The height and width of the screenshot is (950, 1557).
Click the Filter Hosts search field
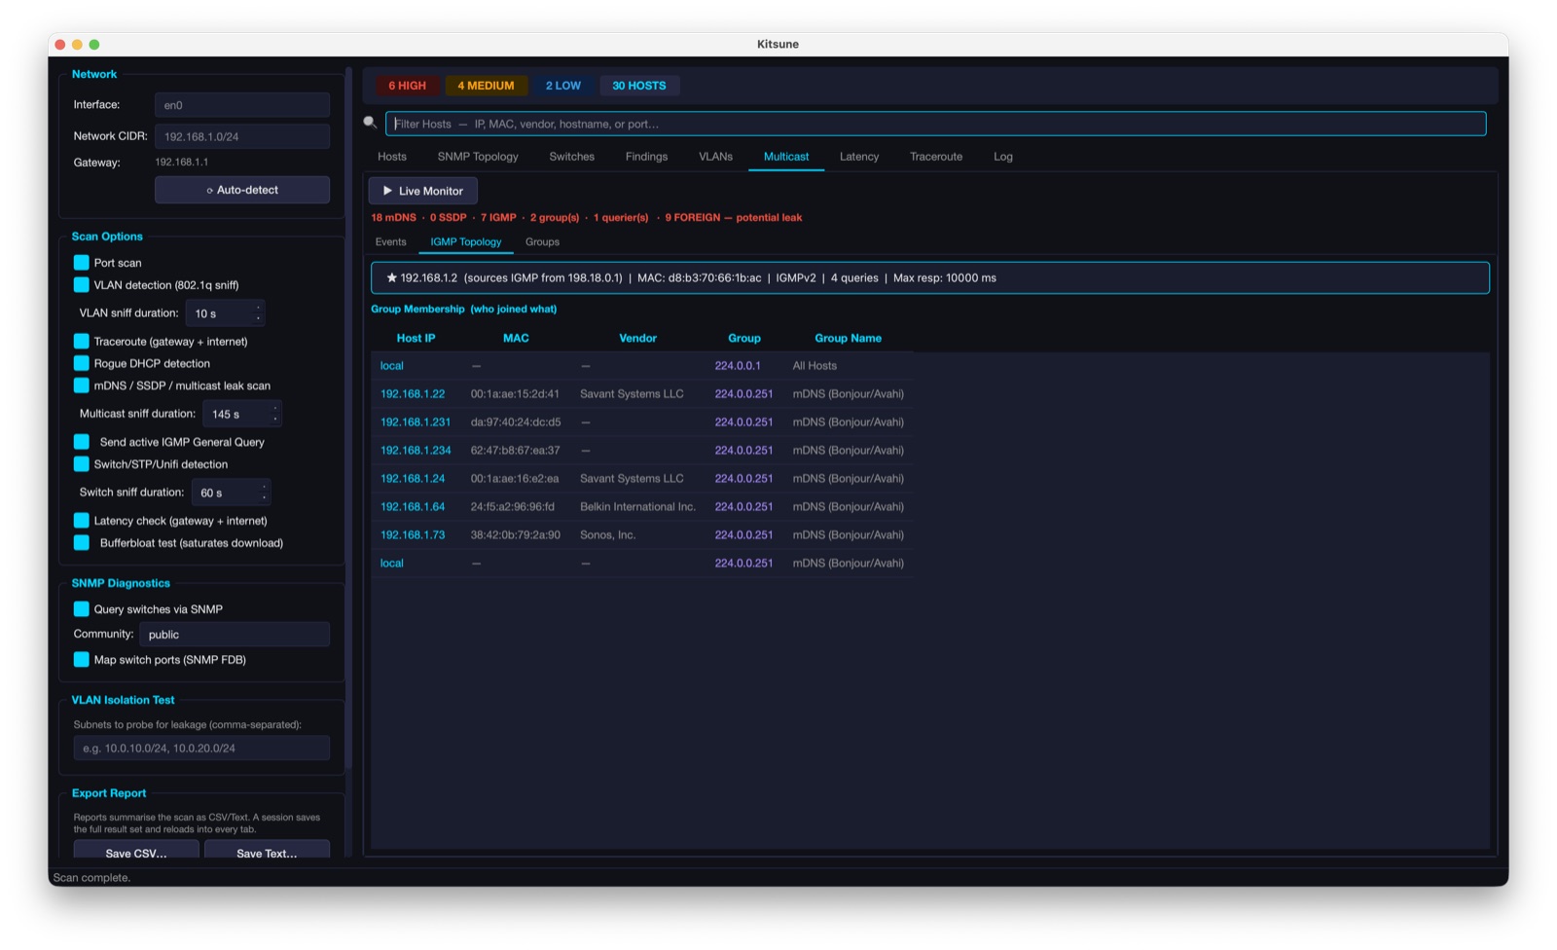tap(935, 124)
